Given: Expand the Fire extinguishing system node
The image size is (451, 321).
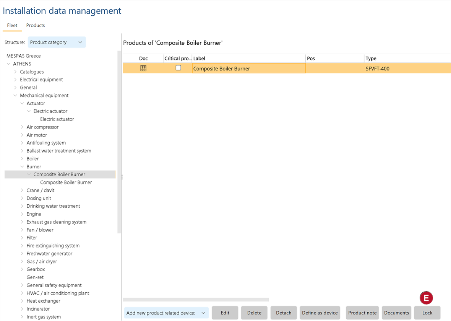Looking at the screenshot, I should 22,246.
